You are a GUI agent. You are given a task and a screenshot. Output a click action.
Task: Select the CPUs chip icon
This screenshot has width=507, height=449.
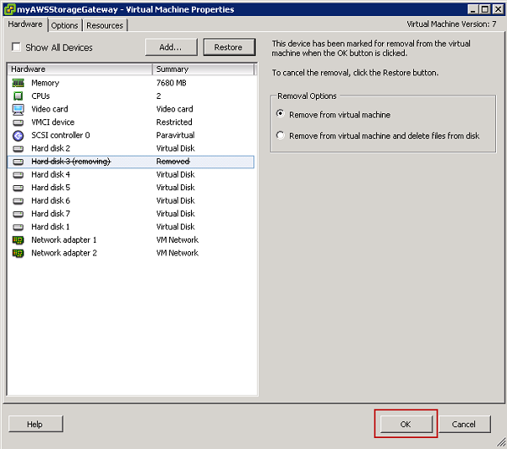click(x=19, y=96)
